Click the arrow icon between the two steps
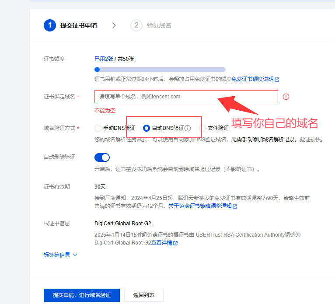Image resolution: width=335 pixels, height=304 pixels. click(114, 25)
